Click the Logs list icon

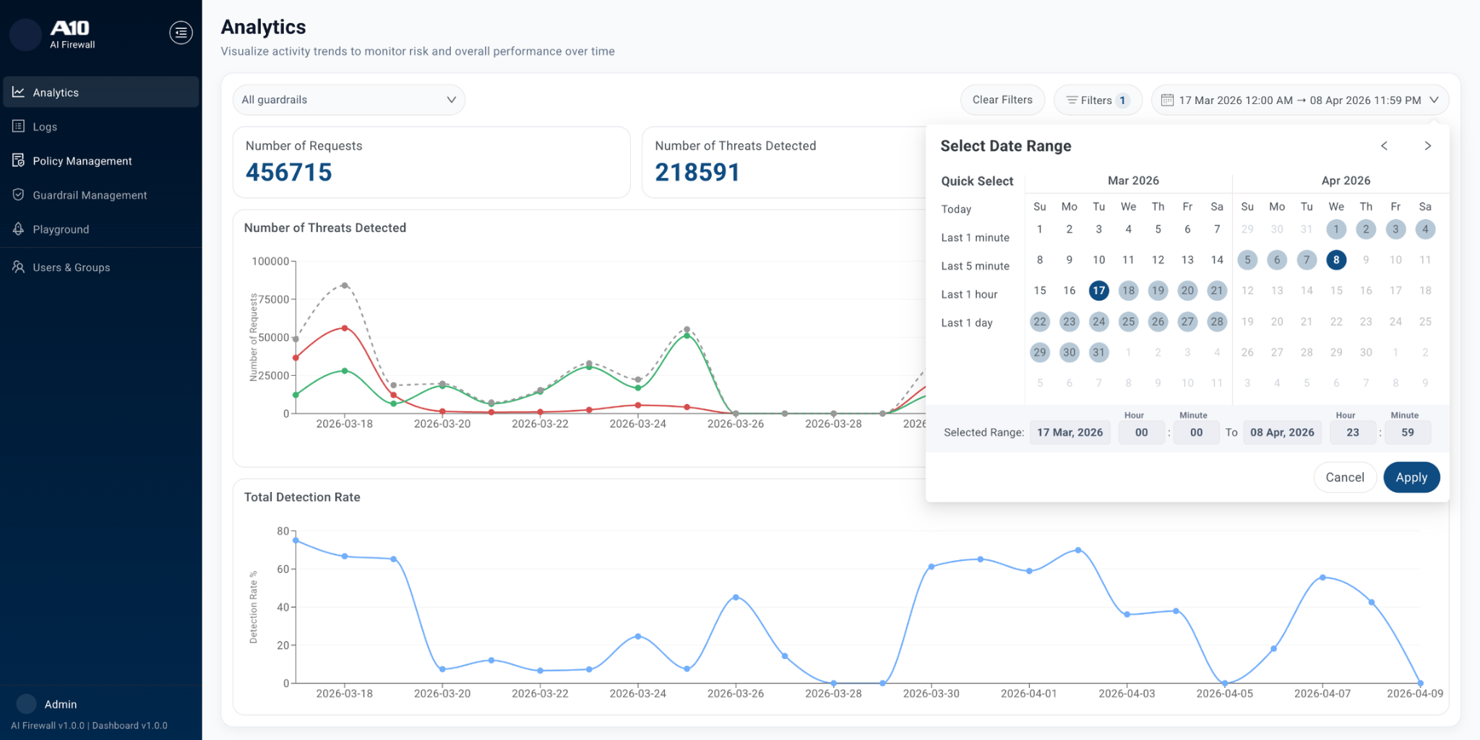coord(19,126)
